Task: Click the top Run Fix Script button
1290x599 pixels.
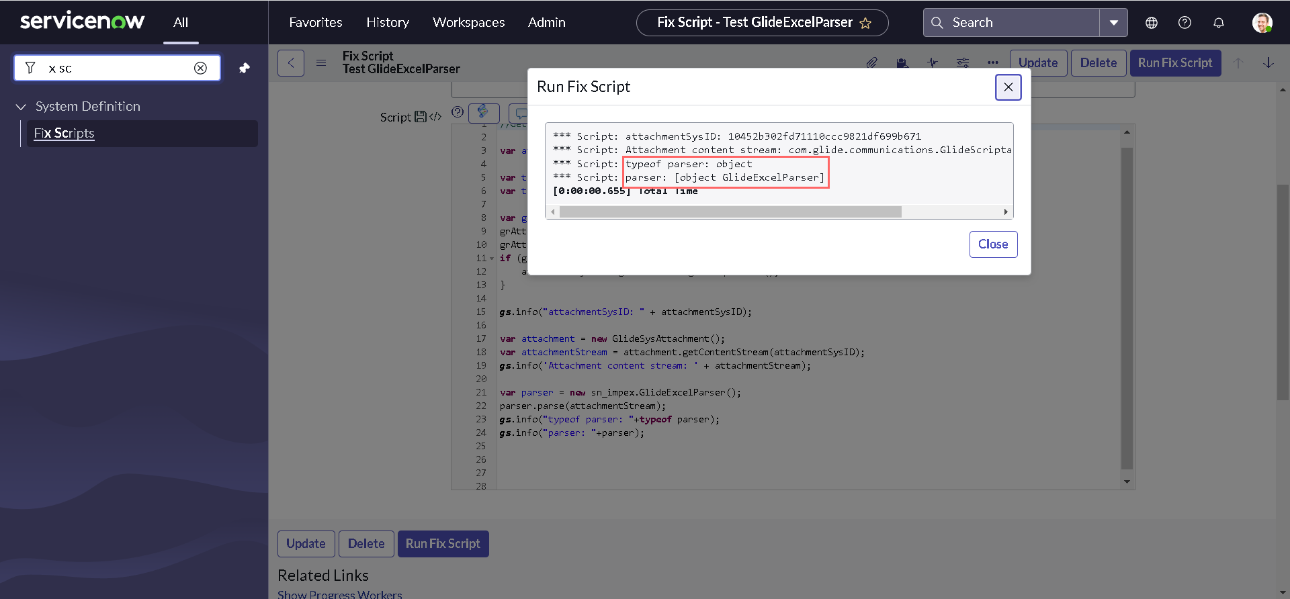Action: pyautogui.click(x=1175, y=63)
